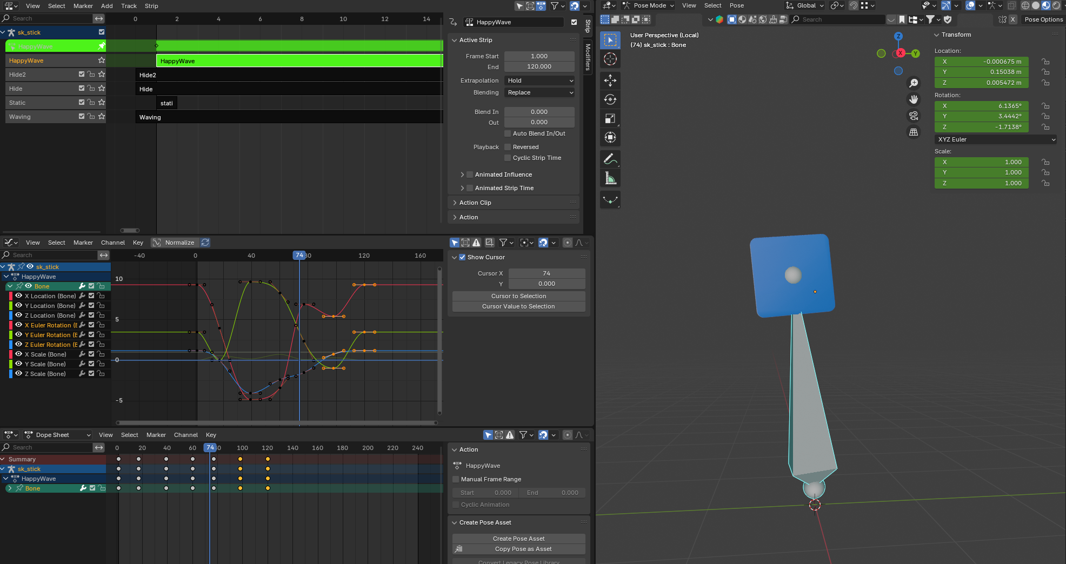Screen dimensions: 1066x564
Task: Mute the Hide2 NLA track
Action: pos(81,74)
